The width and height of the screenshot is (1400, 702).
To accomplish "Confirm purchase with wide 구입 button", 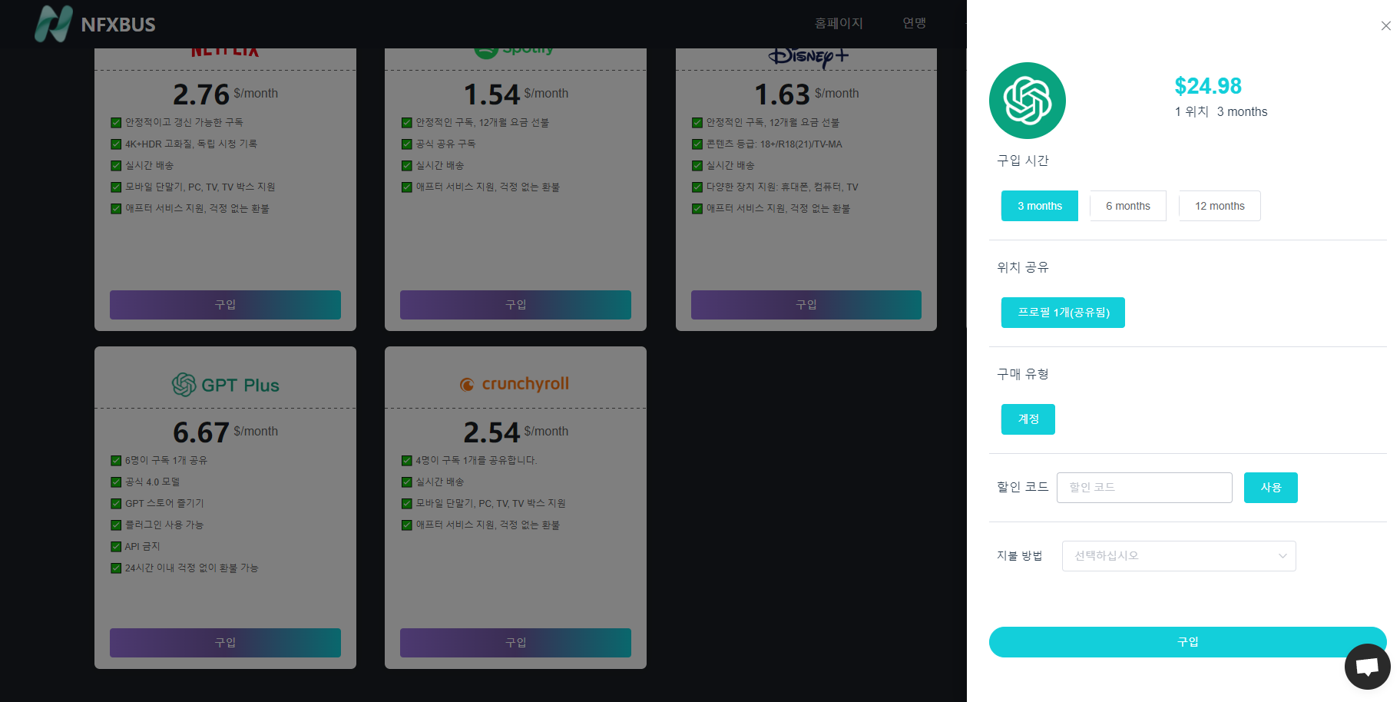I will [1187, 642].
